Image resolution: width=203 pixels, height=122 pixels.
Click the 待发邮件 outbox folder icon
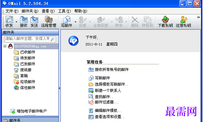pos(16,58)
